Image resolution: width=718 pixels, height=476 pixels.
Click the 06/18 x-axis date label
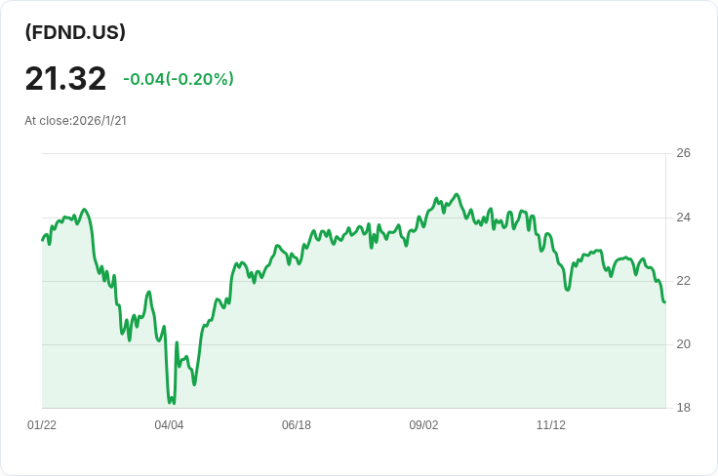coord(297,425)
